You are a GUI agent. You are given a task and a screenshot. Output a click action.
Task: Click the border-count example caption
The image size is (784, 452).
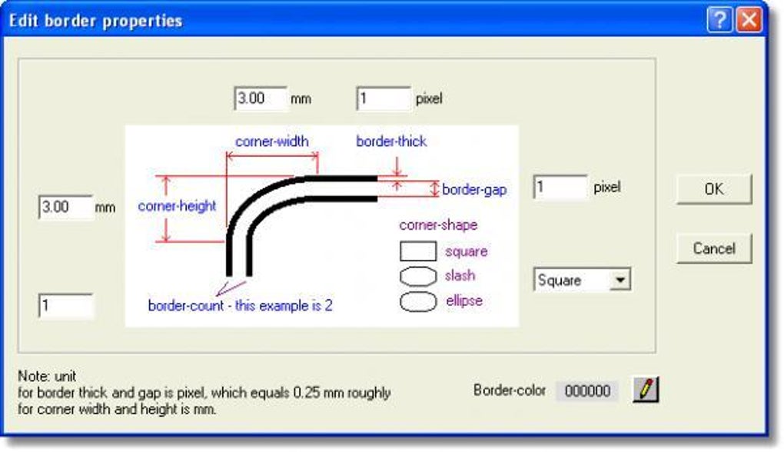240,305
